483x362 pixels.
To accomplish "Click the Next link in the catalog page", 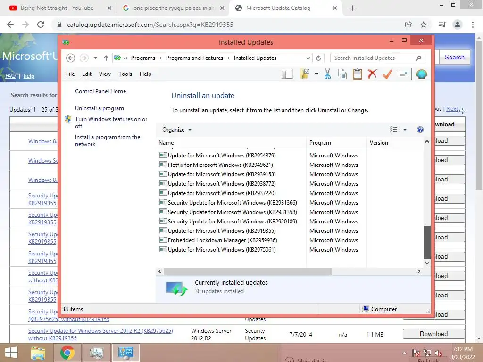I will pyautogui.click(x=452, y=109).
